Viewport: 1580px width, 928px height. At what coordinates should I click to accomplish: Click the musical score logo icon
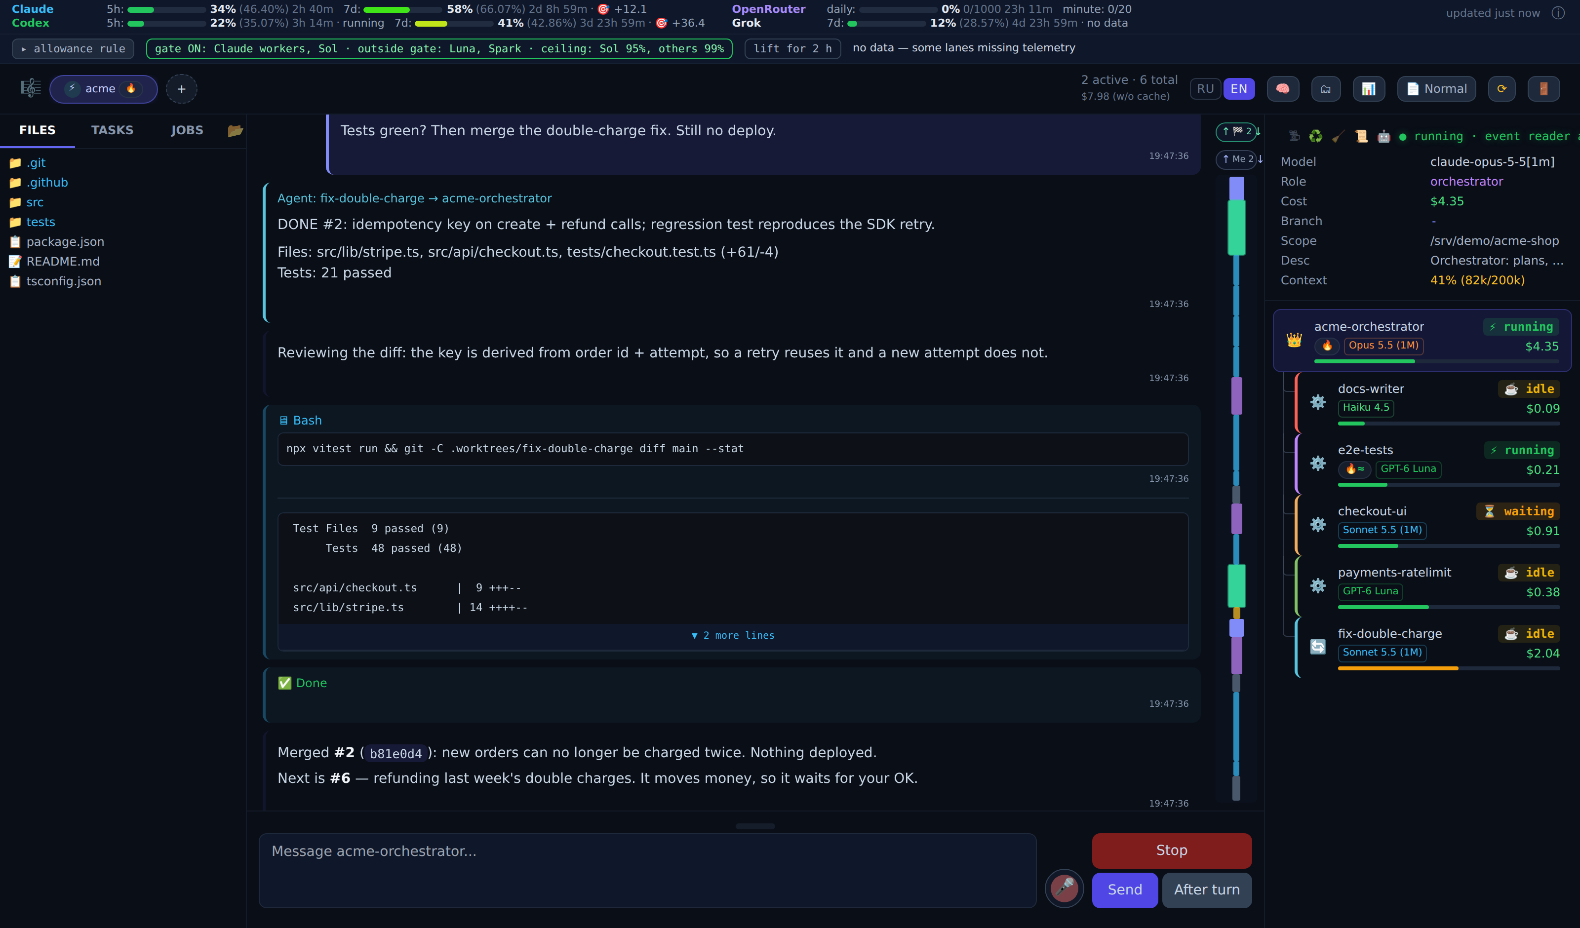[30, 88]
